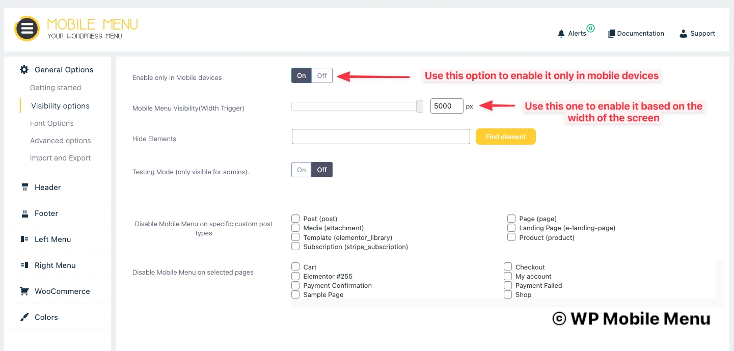
Task: Click the Support person icon
Action: point(684,34)
